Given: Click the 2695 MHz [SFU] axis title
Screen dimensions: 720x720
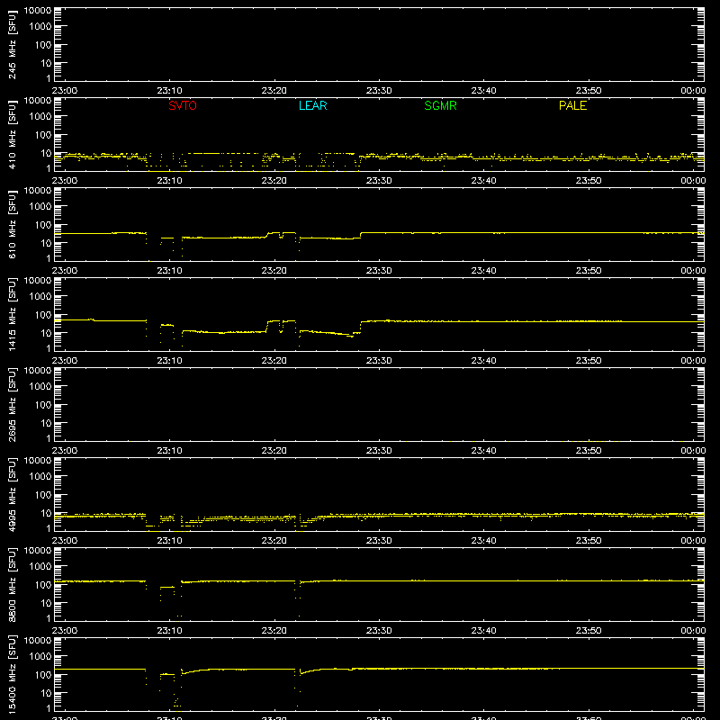Looking at the screenshot, I should 12,404.
